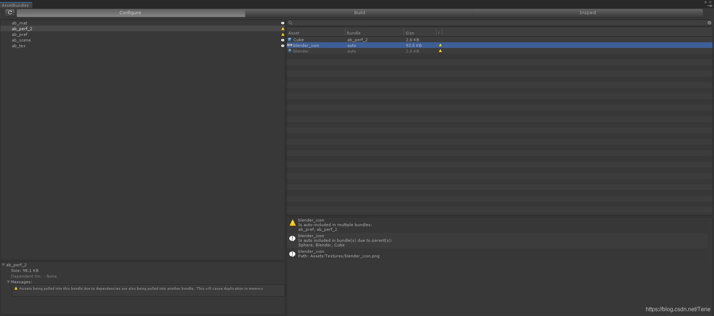
Task: Click the '2.0 KB' size cell
Action: (412, 51)
